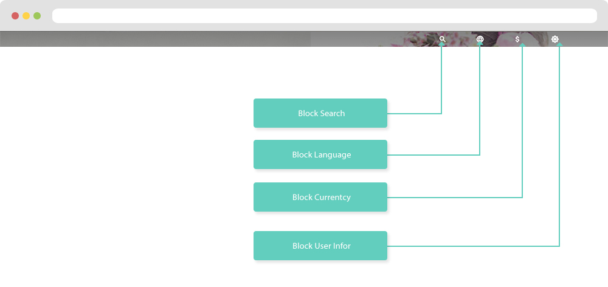This screenshot has height=287, width=608.
Task: Click the red close window dot
Action: pos(15,16)
